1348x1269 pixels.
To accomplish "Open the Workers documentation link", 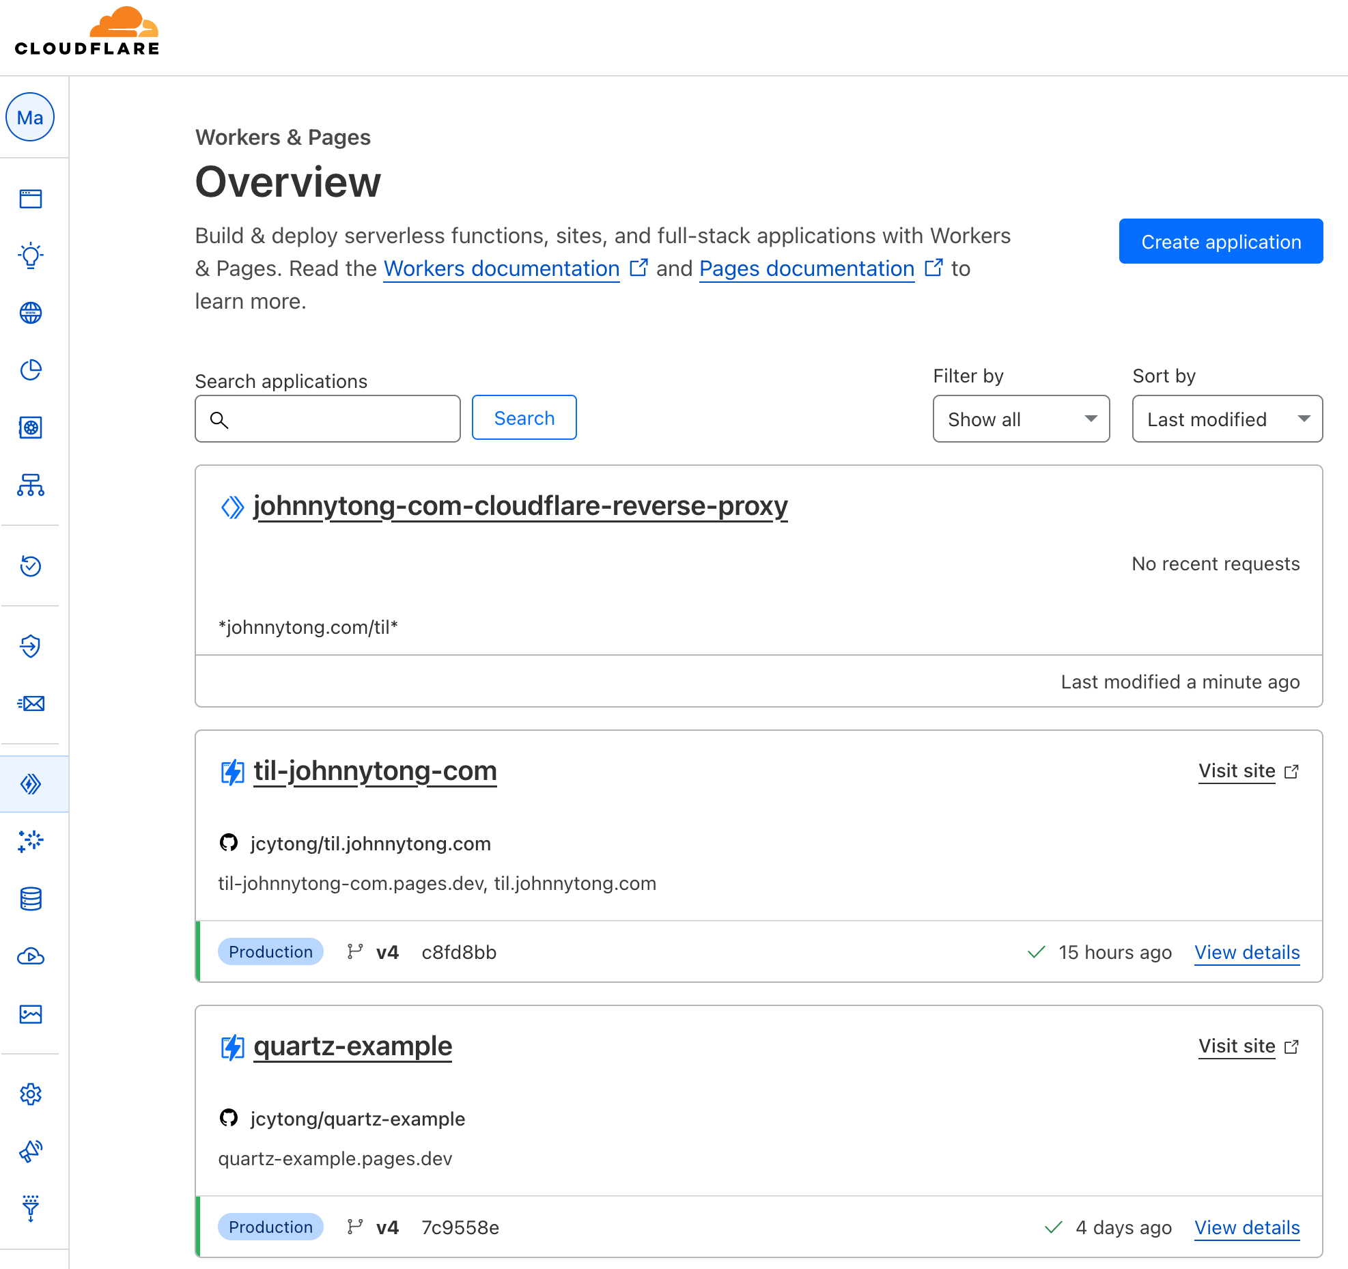I will click(501, 268).
